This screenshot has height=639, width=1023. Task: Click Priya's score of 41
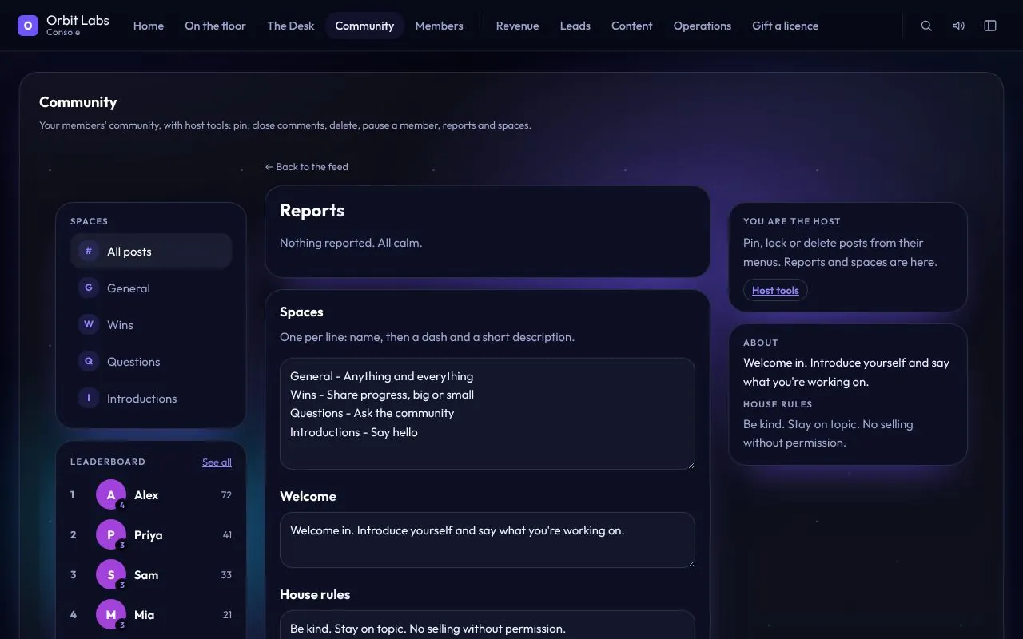(227, 535)
